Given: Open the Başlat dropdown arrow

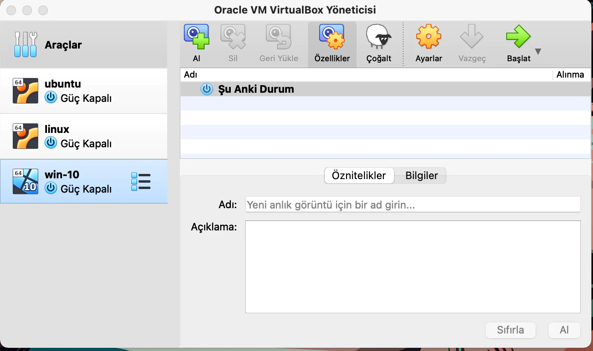Looking at the screenshot, I should click(538, 51).
